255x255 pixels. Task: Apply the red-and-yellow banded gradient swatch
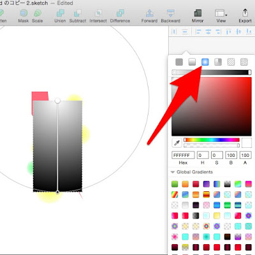pos(207,194)
